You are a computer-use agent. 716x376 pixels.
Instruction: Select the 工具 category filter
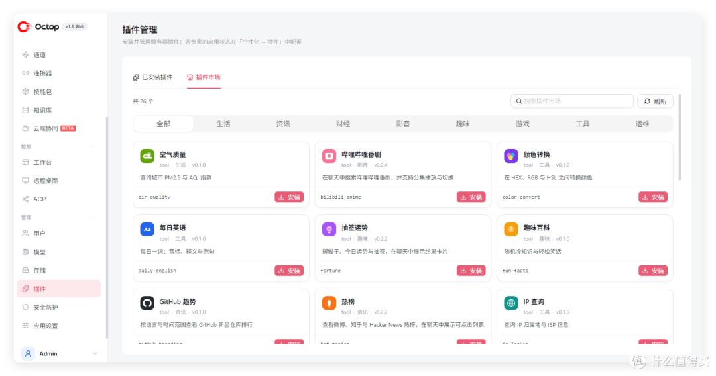click(582, 124)
